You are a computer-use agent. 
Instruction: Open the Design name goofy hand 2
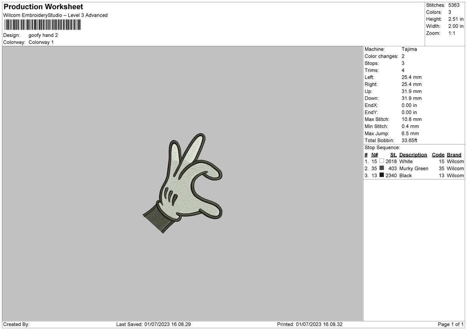point(43,35)
